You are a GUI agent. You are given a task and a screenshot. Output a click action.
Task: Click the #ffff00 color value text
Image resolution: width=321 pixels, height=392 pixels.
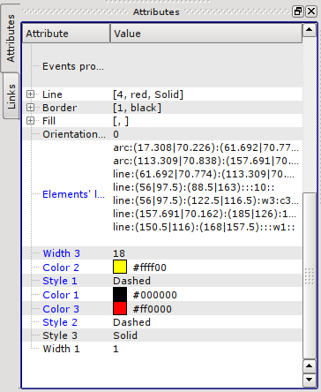150,268
